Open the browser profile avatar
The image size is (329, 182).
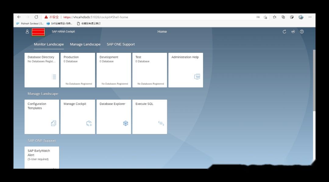(301, 17)
